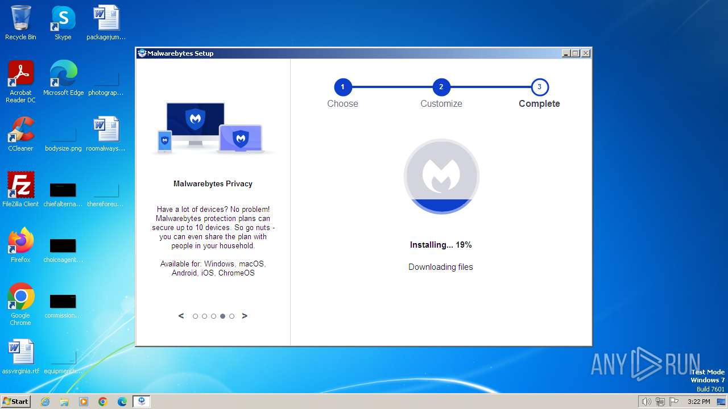Minimize the Malwarebytes Setup window

[x=566, y=53]
